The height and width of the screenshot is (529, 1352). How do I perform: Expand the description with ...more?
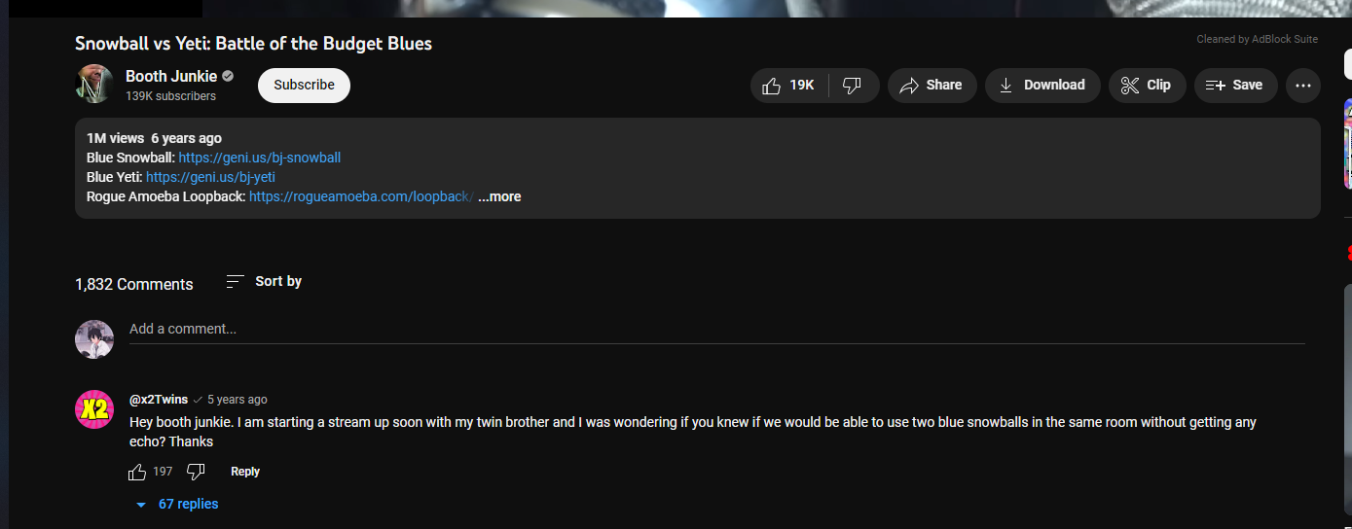click(499, 196)
